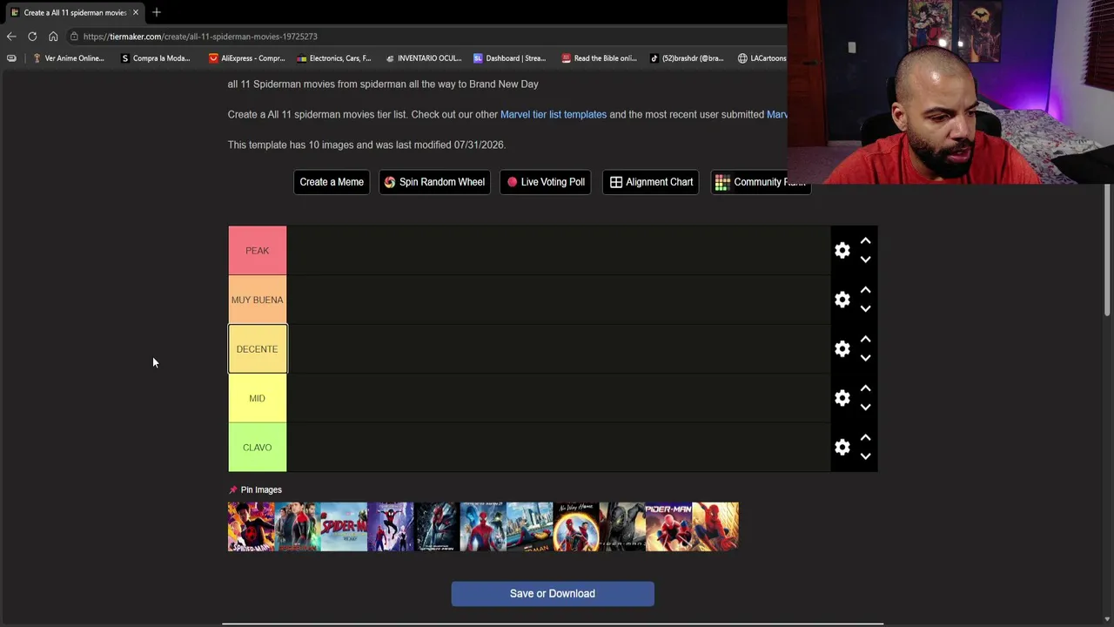1114x627 pixels.
Task: Open Compra la Moda bookmark
Action: tap(156, 58)
